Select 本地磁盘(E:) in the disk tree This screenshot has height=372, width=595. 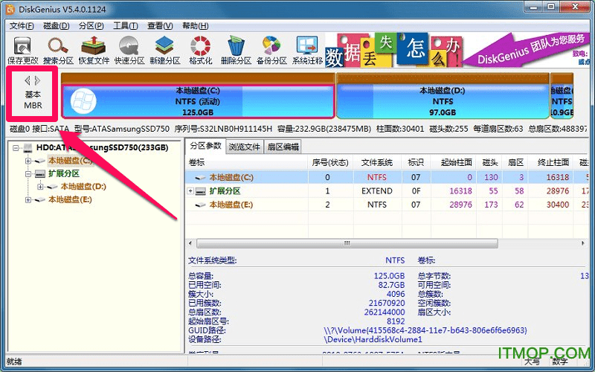(x=70, y=199)
